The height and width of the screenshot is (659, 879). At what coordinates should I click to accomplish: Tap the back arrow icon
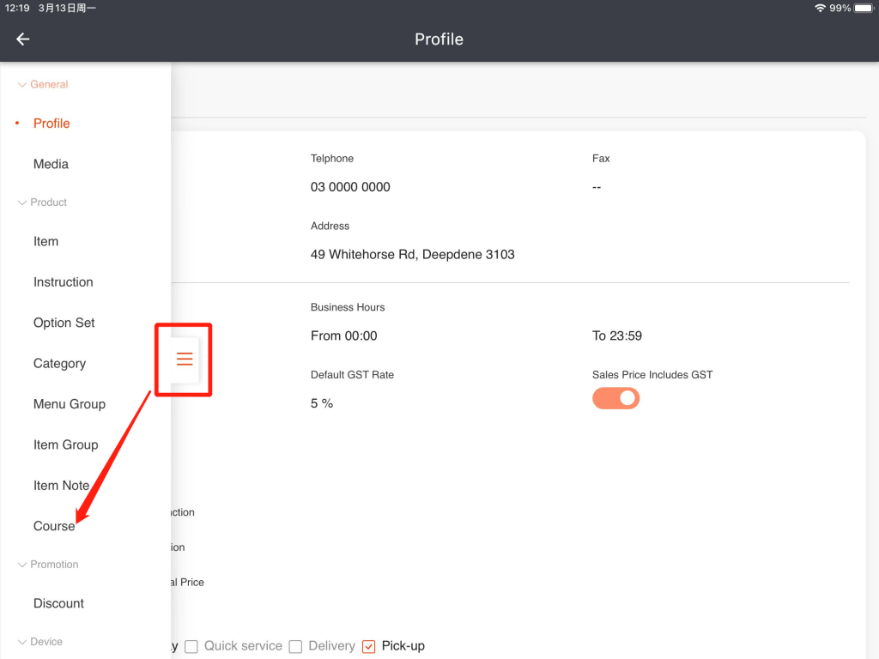[23, 39]
